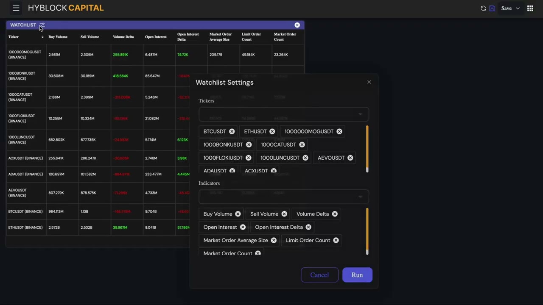Remove 1000LUNCUSDT ticker chip
Screen dimensions: 543x305
point(305,158)
